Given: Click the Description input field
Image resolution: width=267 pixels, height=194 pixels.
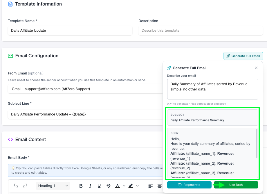Looking at the screenshot, I should pos(201,31).
